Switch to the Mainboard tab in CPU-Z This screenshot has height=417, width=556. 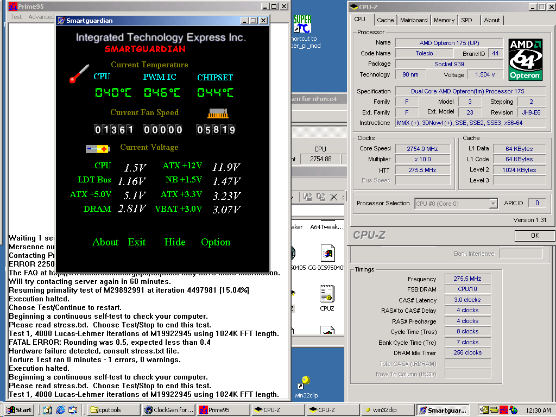point(414,20)
